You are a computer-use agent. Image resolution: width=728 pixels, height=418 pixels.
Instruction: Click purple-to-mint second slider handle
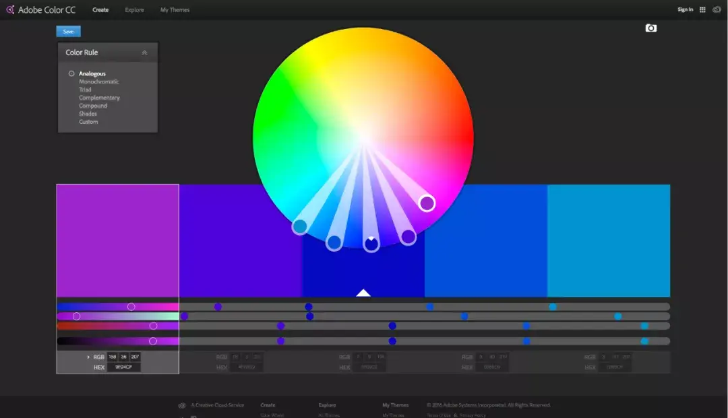pyautogui.click(x=76, y=316)
